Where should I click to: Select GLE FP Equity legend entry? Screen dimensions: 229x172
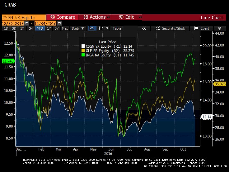110,50
